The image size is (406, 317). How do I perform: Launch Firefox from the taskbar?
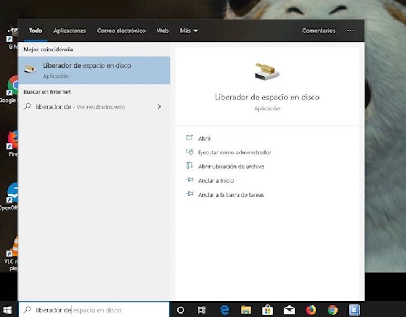point(311,309)
